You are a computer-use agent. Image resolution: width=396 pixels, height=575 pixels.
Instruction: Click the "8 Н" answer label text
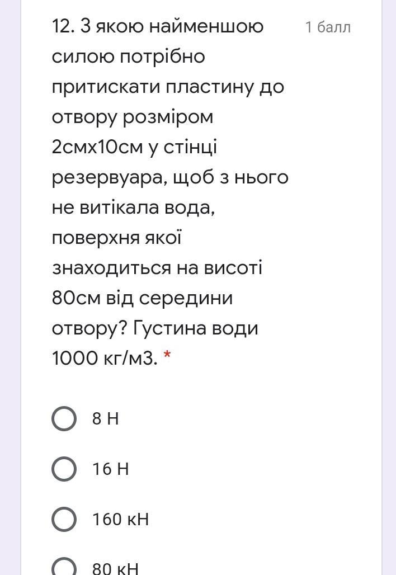106,418
